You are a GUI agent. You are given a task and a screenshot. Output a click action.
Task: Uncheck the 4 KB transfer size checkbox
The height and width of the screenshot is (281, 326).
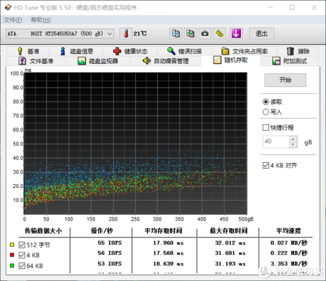click(x=22, y=255)
